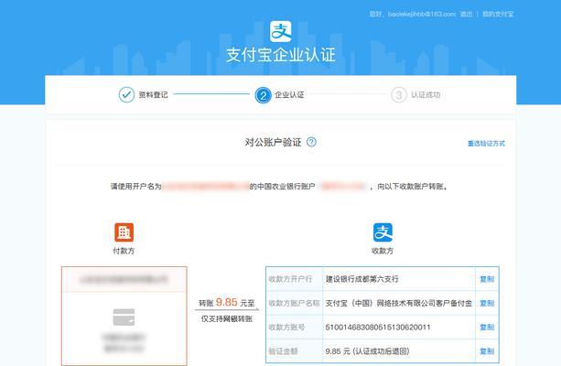The width and height of the screenshot is (561, 366).
Task: Click the Alipay logo in the header
Action: click(280, 31)
